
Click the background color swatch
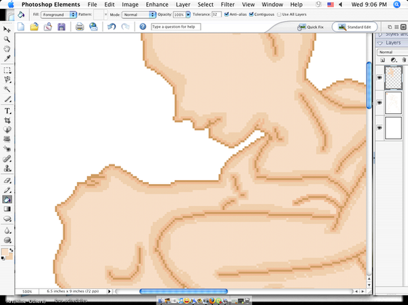(10, 257)
